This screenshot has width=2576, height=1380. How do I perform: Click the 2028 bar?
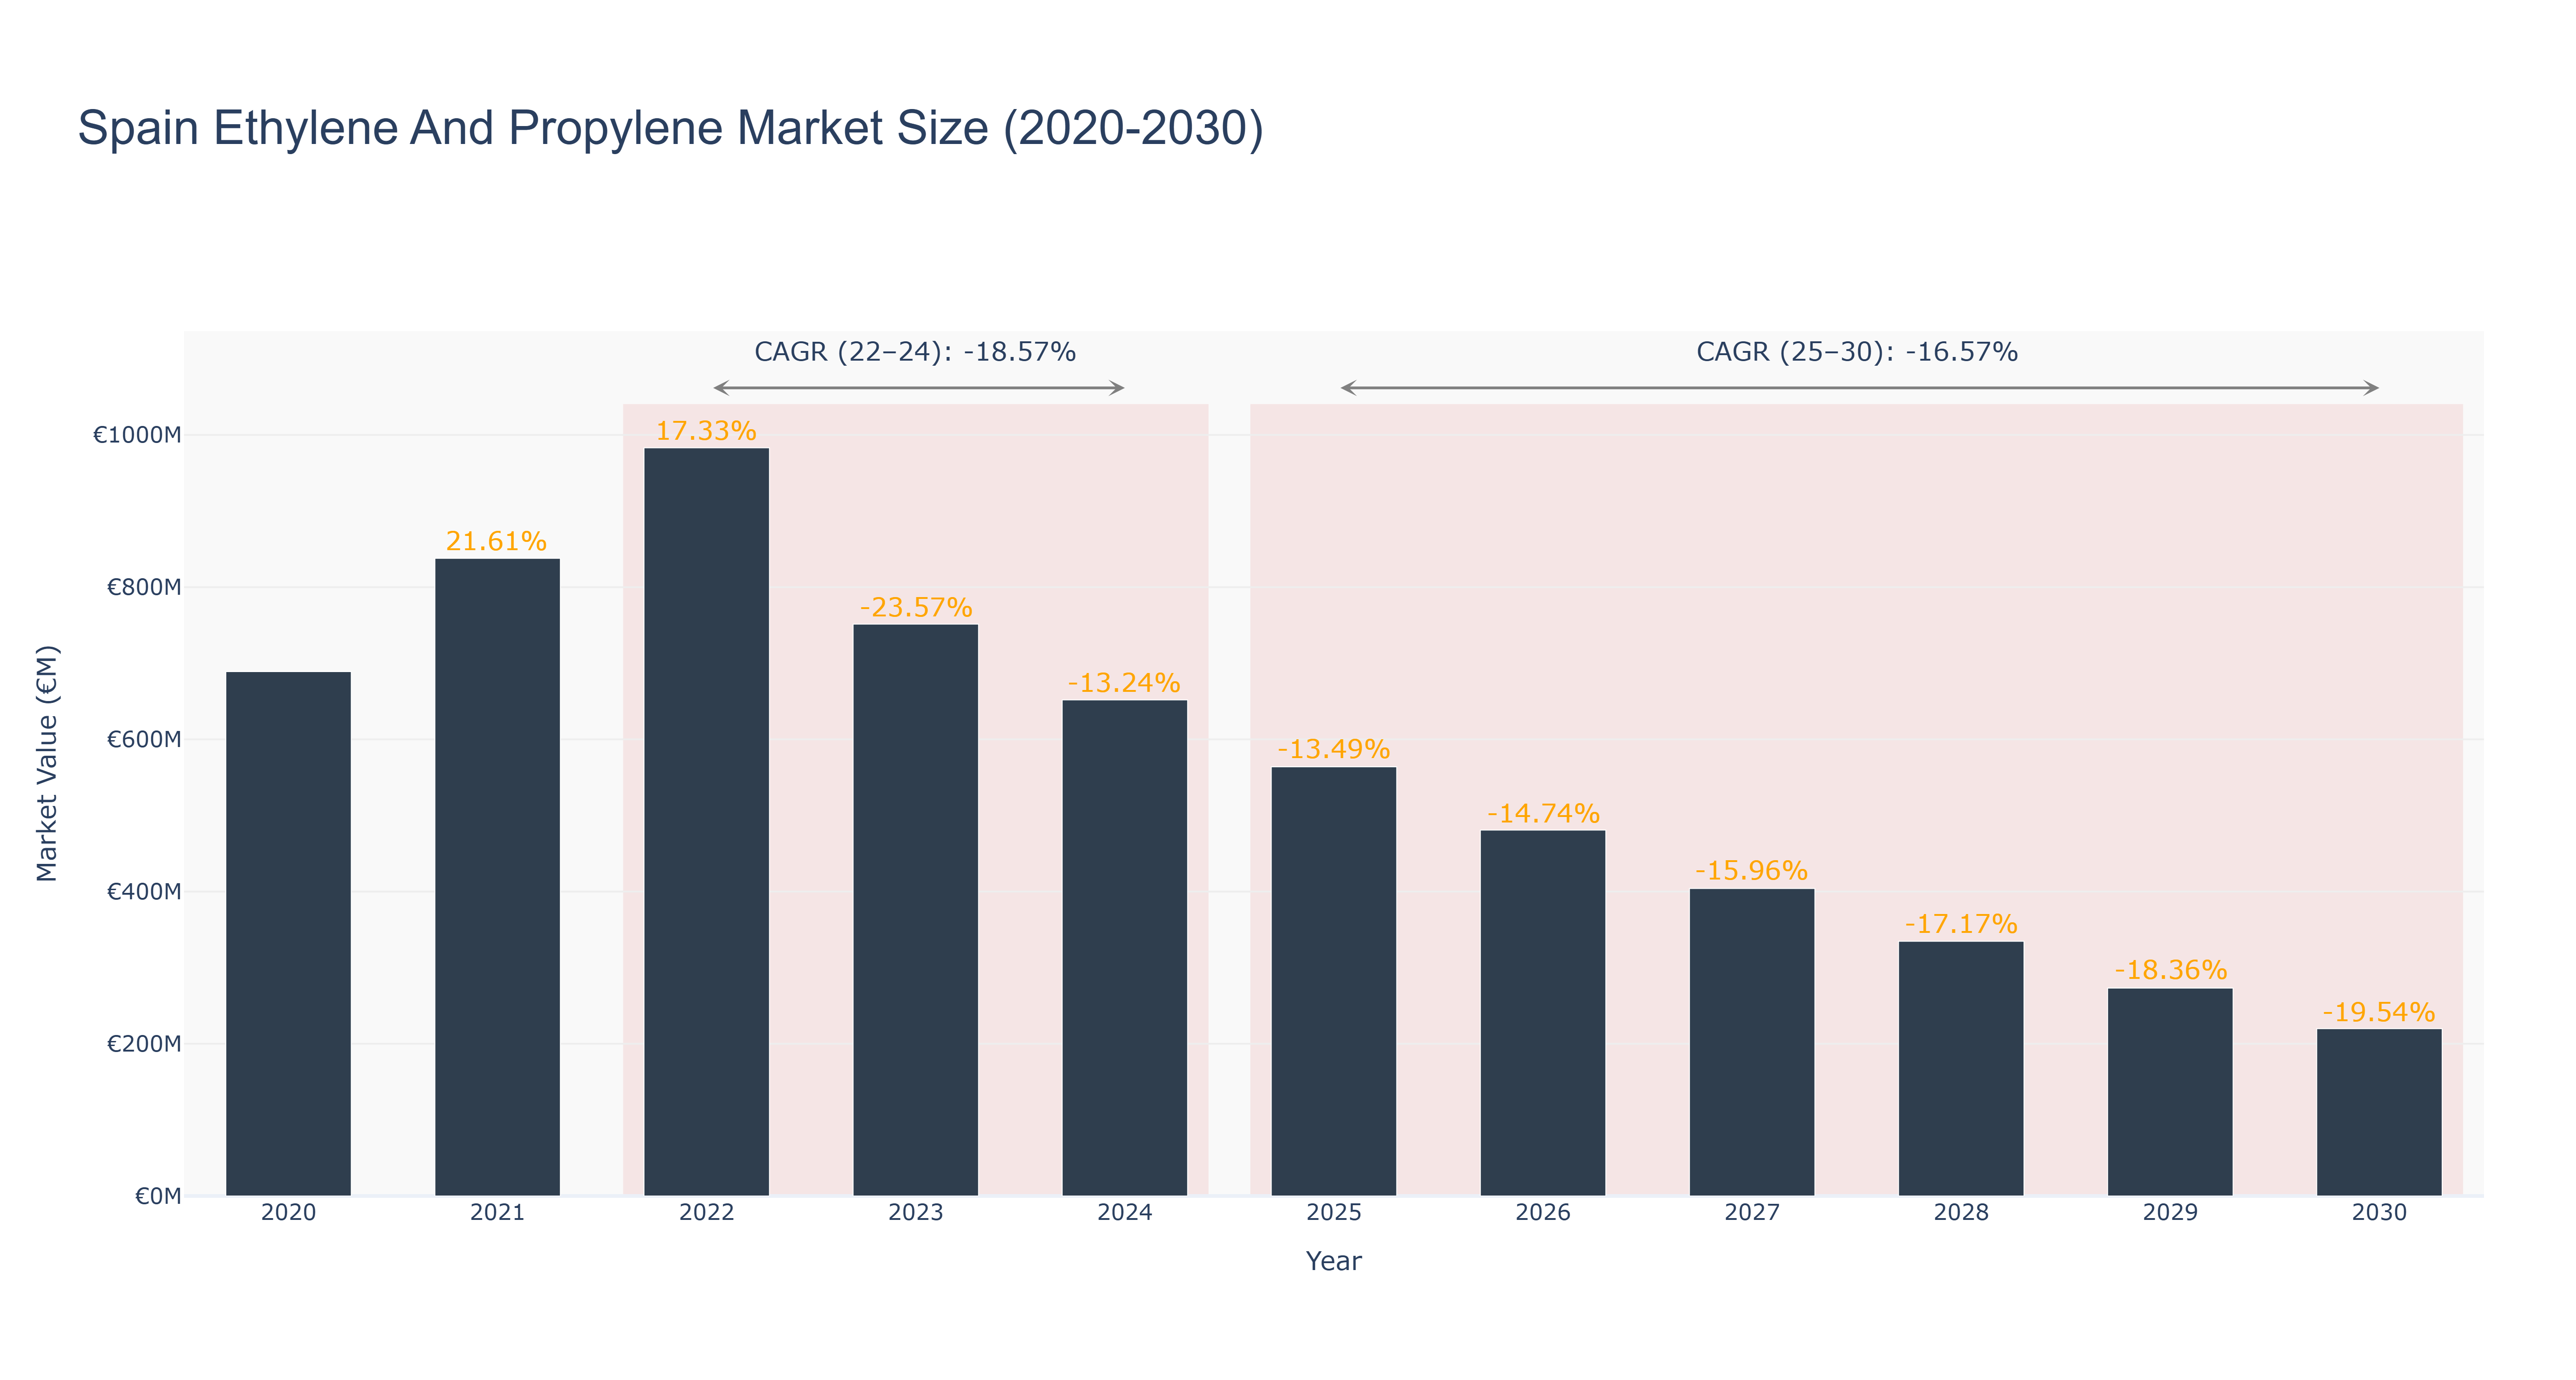1960,1068
